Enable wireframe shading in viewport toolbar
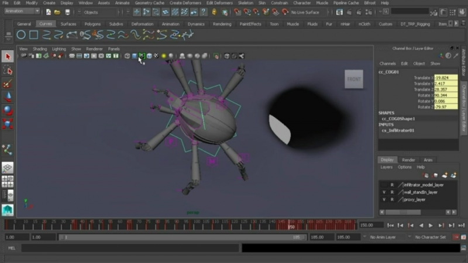The height and width of the screenshot is (263, 468). click(x=127, y=56)
